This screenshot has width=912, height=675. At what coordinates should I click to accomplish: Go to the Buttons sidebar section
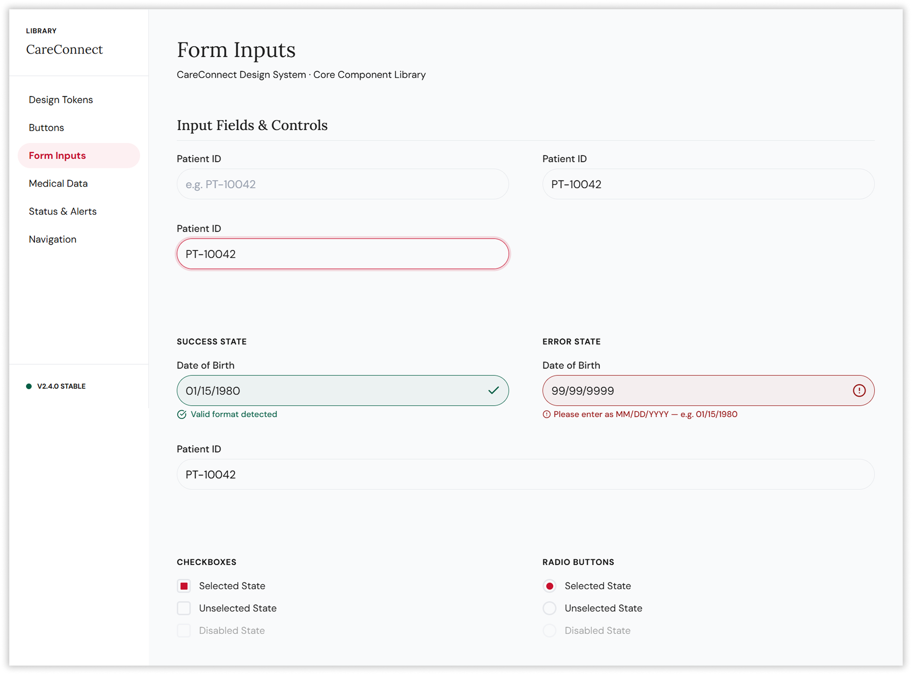coord(47,127)
